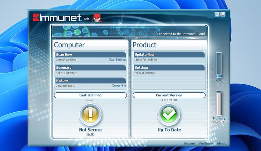Open the Summary section

click(x=91, y=67)
